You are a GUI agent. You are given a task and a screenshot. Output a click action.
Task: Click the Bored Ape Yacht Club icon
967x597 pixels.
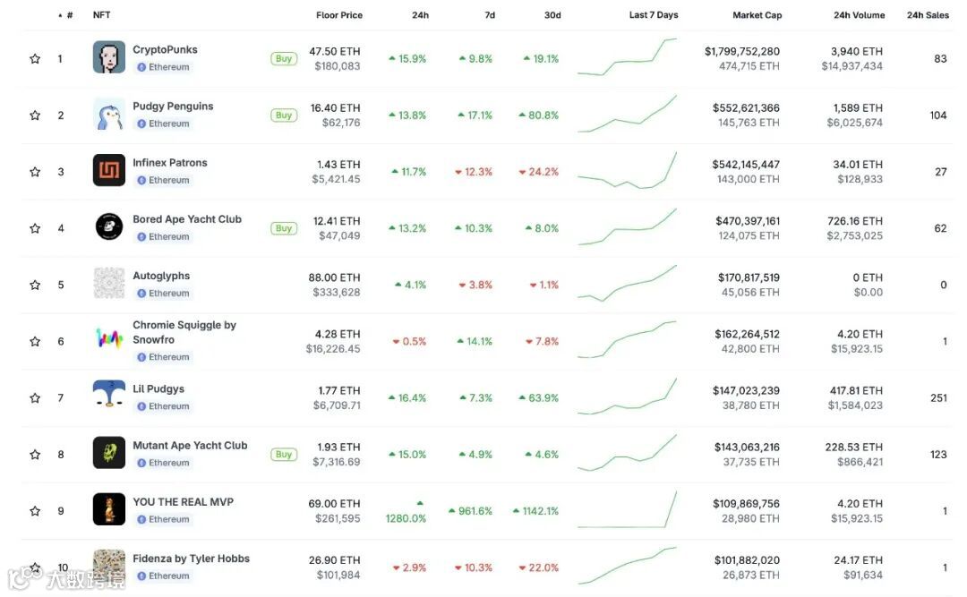109,226
